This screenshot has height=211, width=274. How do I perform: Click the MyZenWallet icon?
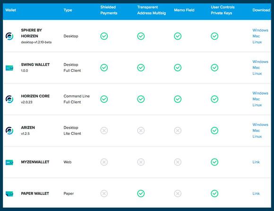tap(9, 162)
